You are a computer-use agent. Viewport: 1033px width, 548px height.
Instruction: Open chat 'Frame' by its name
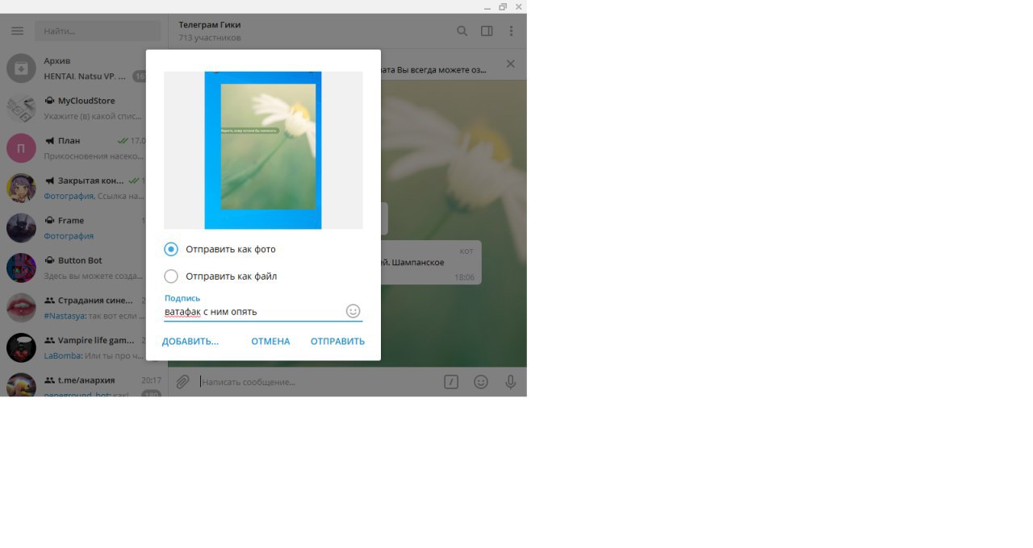click(x=71, y=221)
